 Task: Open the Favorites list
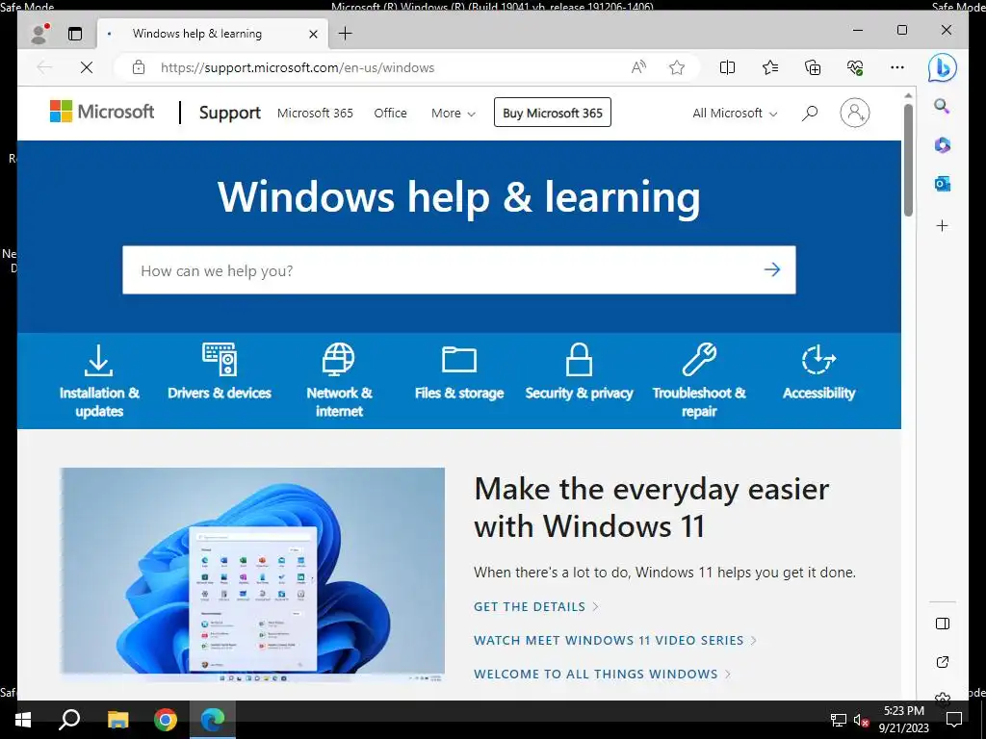(769, 67)
